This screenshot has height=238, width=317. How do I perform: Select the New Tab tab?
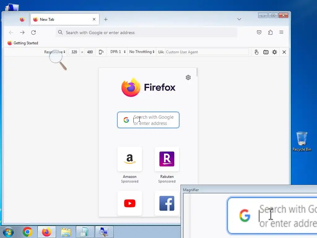click(x=65, y=19)
